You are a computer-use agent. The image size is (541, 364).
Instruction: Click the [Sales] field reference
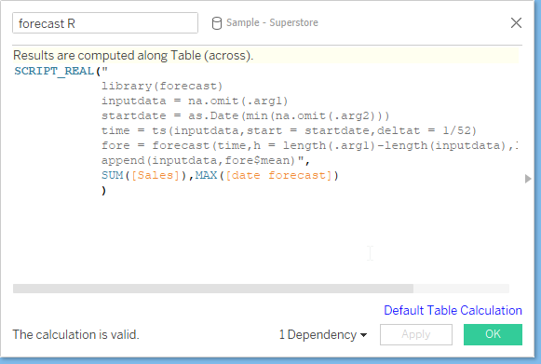tap(156, 175)
